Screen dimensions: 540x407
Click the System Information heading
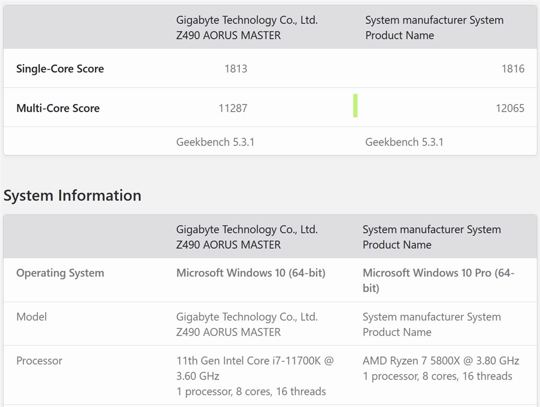tap(72, 196)
